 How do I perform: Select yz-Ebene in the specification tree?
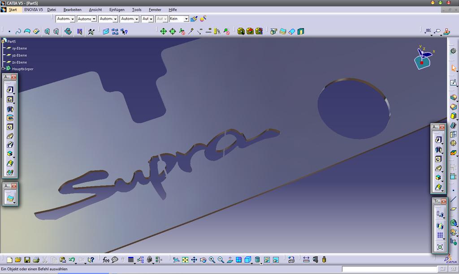[19, 55]
